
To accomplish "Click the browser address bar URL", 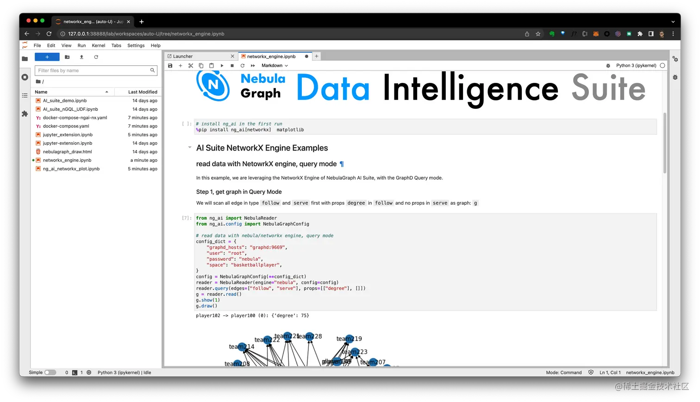I will (146, 34).
